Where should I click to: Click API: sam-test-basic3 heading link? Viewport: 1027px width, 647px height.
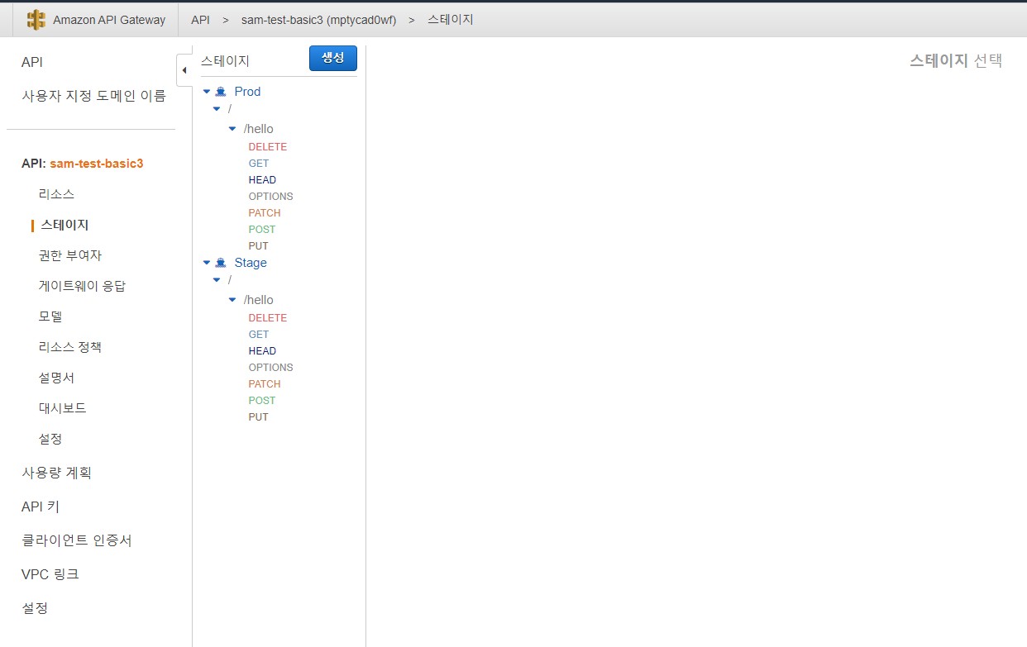(83, 164)
